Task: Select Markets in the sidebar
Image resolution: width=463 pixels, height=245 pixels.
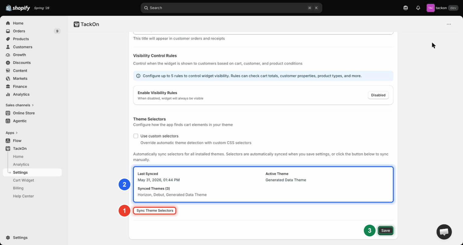Action: pyautogui.click(x=20, y=79)
